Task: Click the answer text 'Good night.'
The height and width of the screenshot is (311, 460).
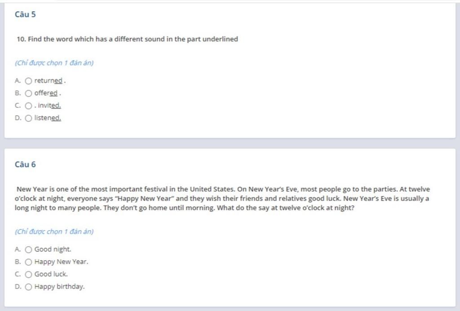Action: pyautogui.click(x=53, y=250)
